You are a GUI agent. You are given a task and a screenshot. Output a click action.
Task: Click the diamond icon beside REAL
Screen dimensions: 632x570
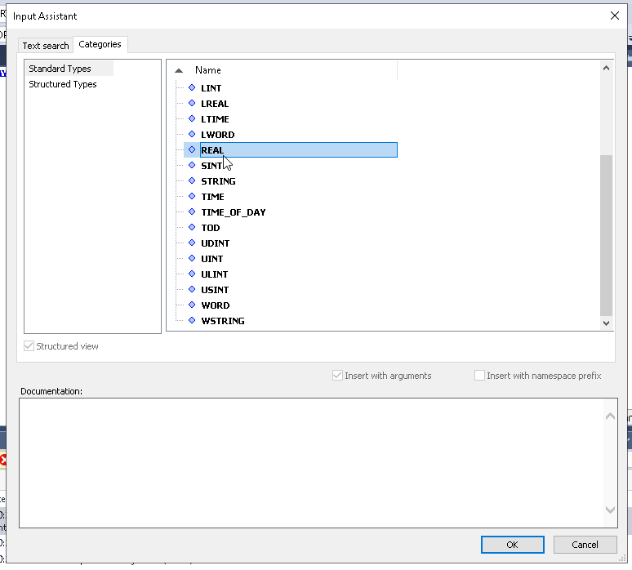tap(192, 149)
